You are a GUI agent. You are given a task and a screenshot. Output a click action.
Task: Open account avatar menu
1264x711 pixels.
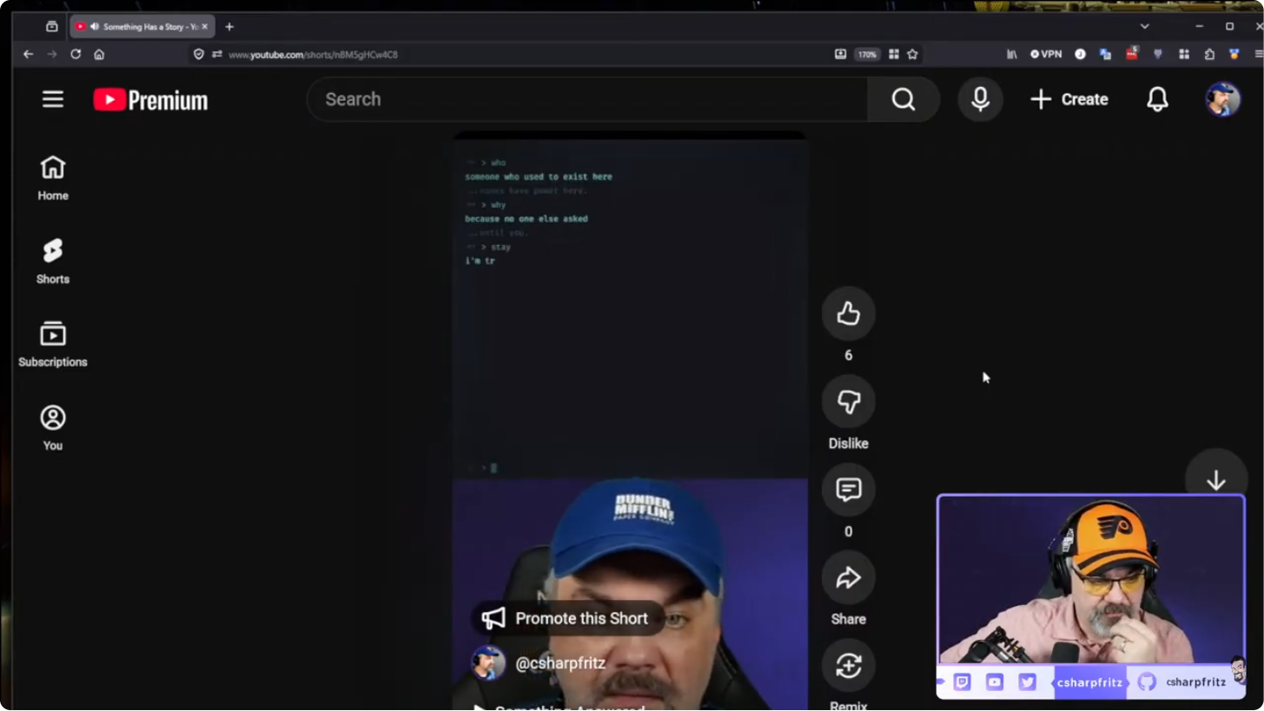coord(1221,99)
